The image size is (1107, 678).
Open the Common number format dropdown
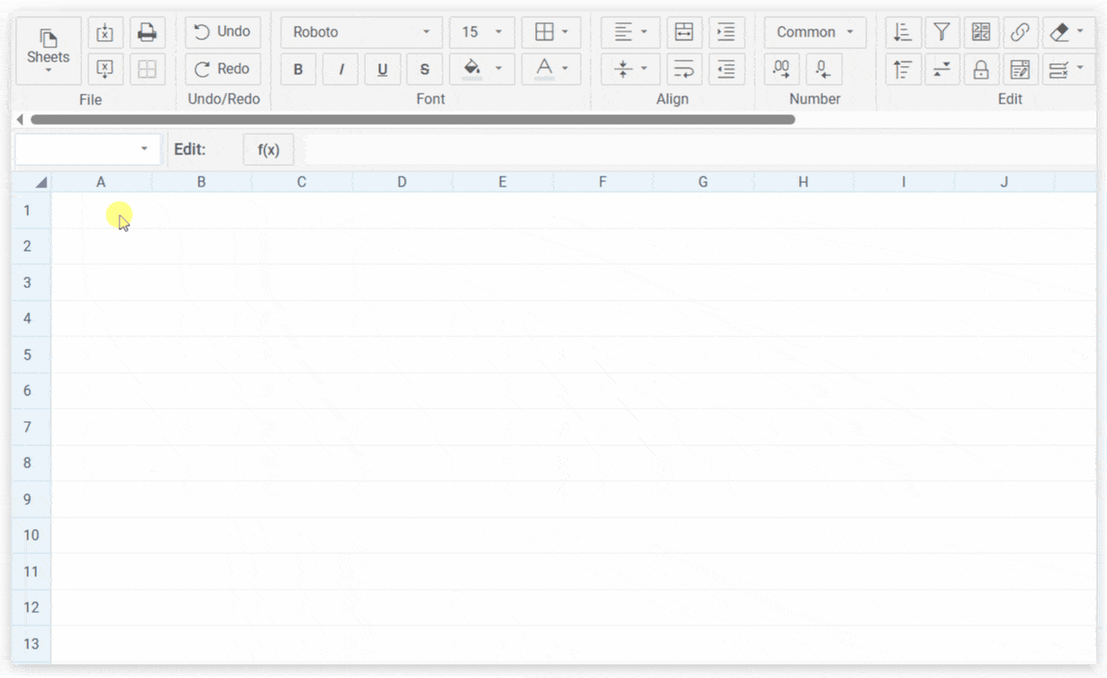point(814,32)
